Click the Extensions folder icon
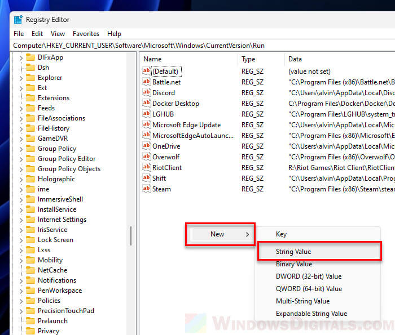This screenshot has height=335, width=395. tap(30, 98)
